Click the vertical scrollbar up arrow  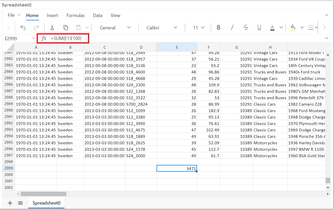tap(328, 55)
